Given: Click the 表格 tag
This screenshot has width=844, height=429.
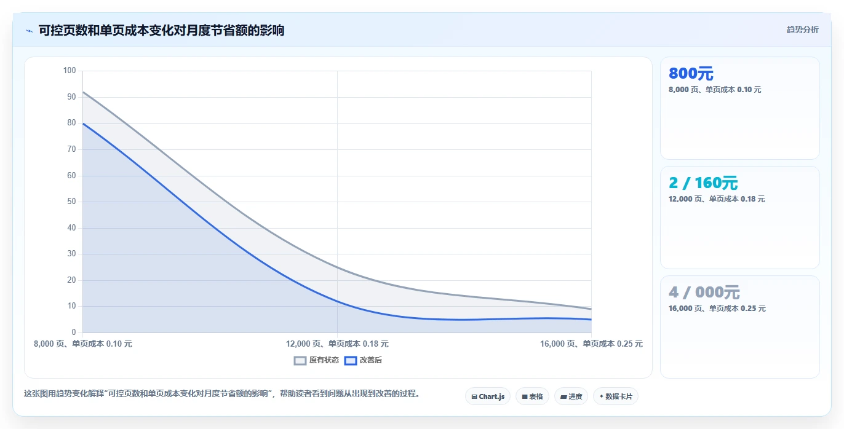Looking at the screenshot, I should coord(532,396).
